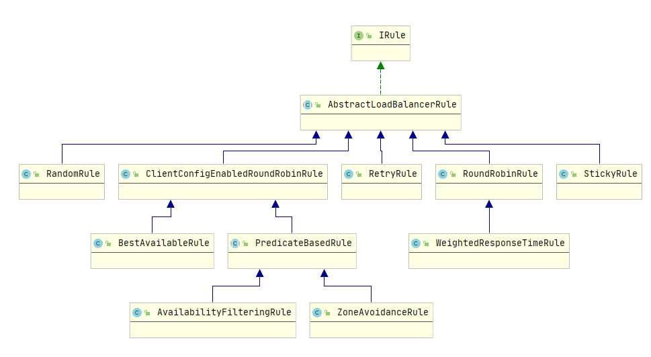Select the RetryRule class name
The height and width of the screenshot is (357, 651).
393,173
